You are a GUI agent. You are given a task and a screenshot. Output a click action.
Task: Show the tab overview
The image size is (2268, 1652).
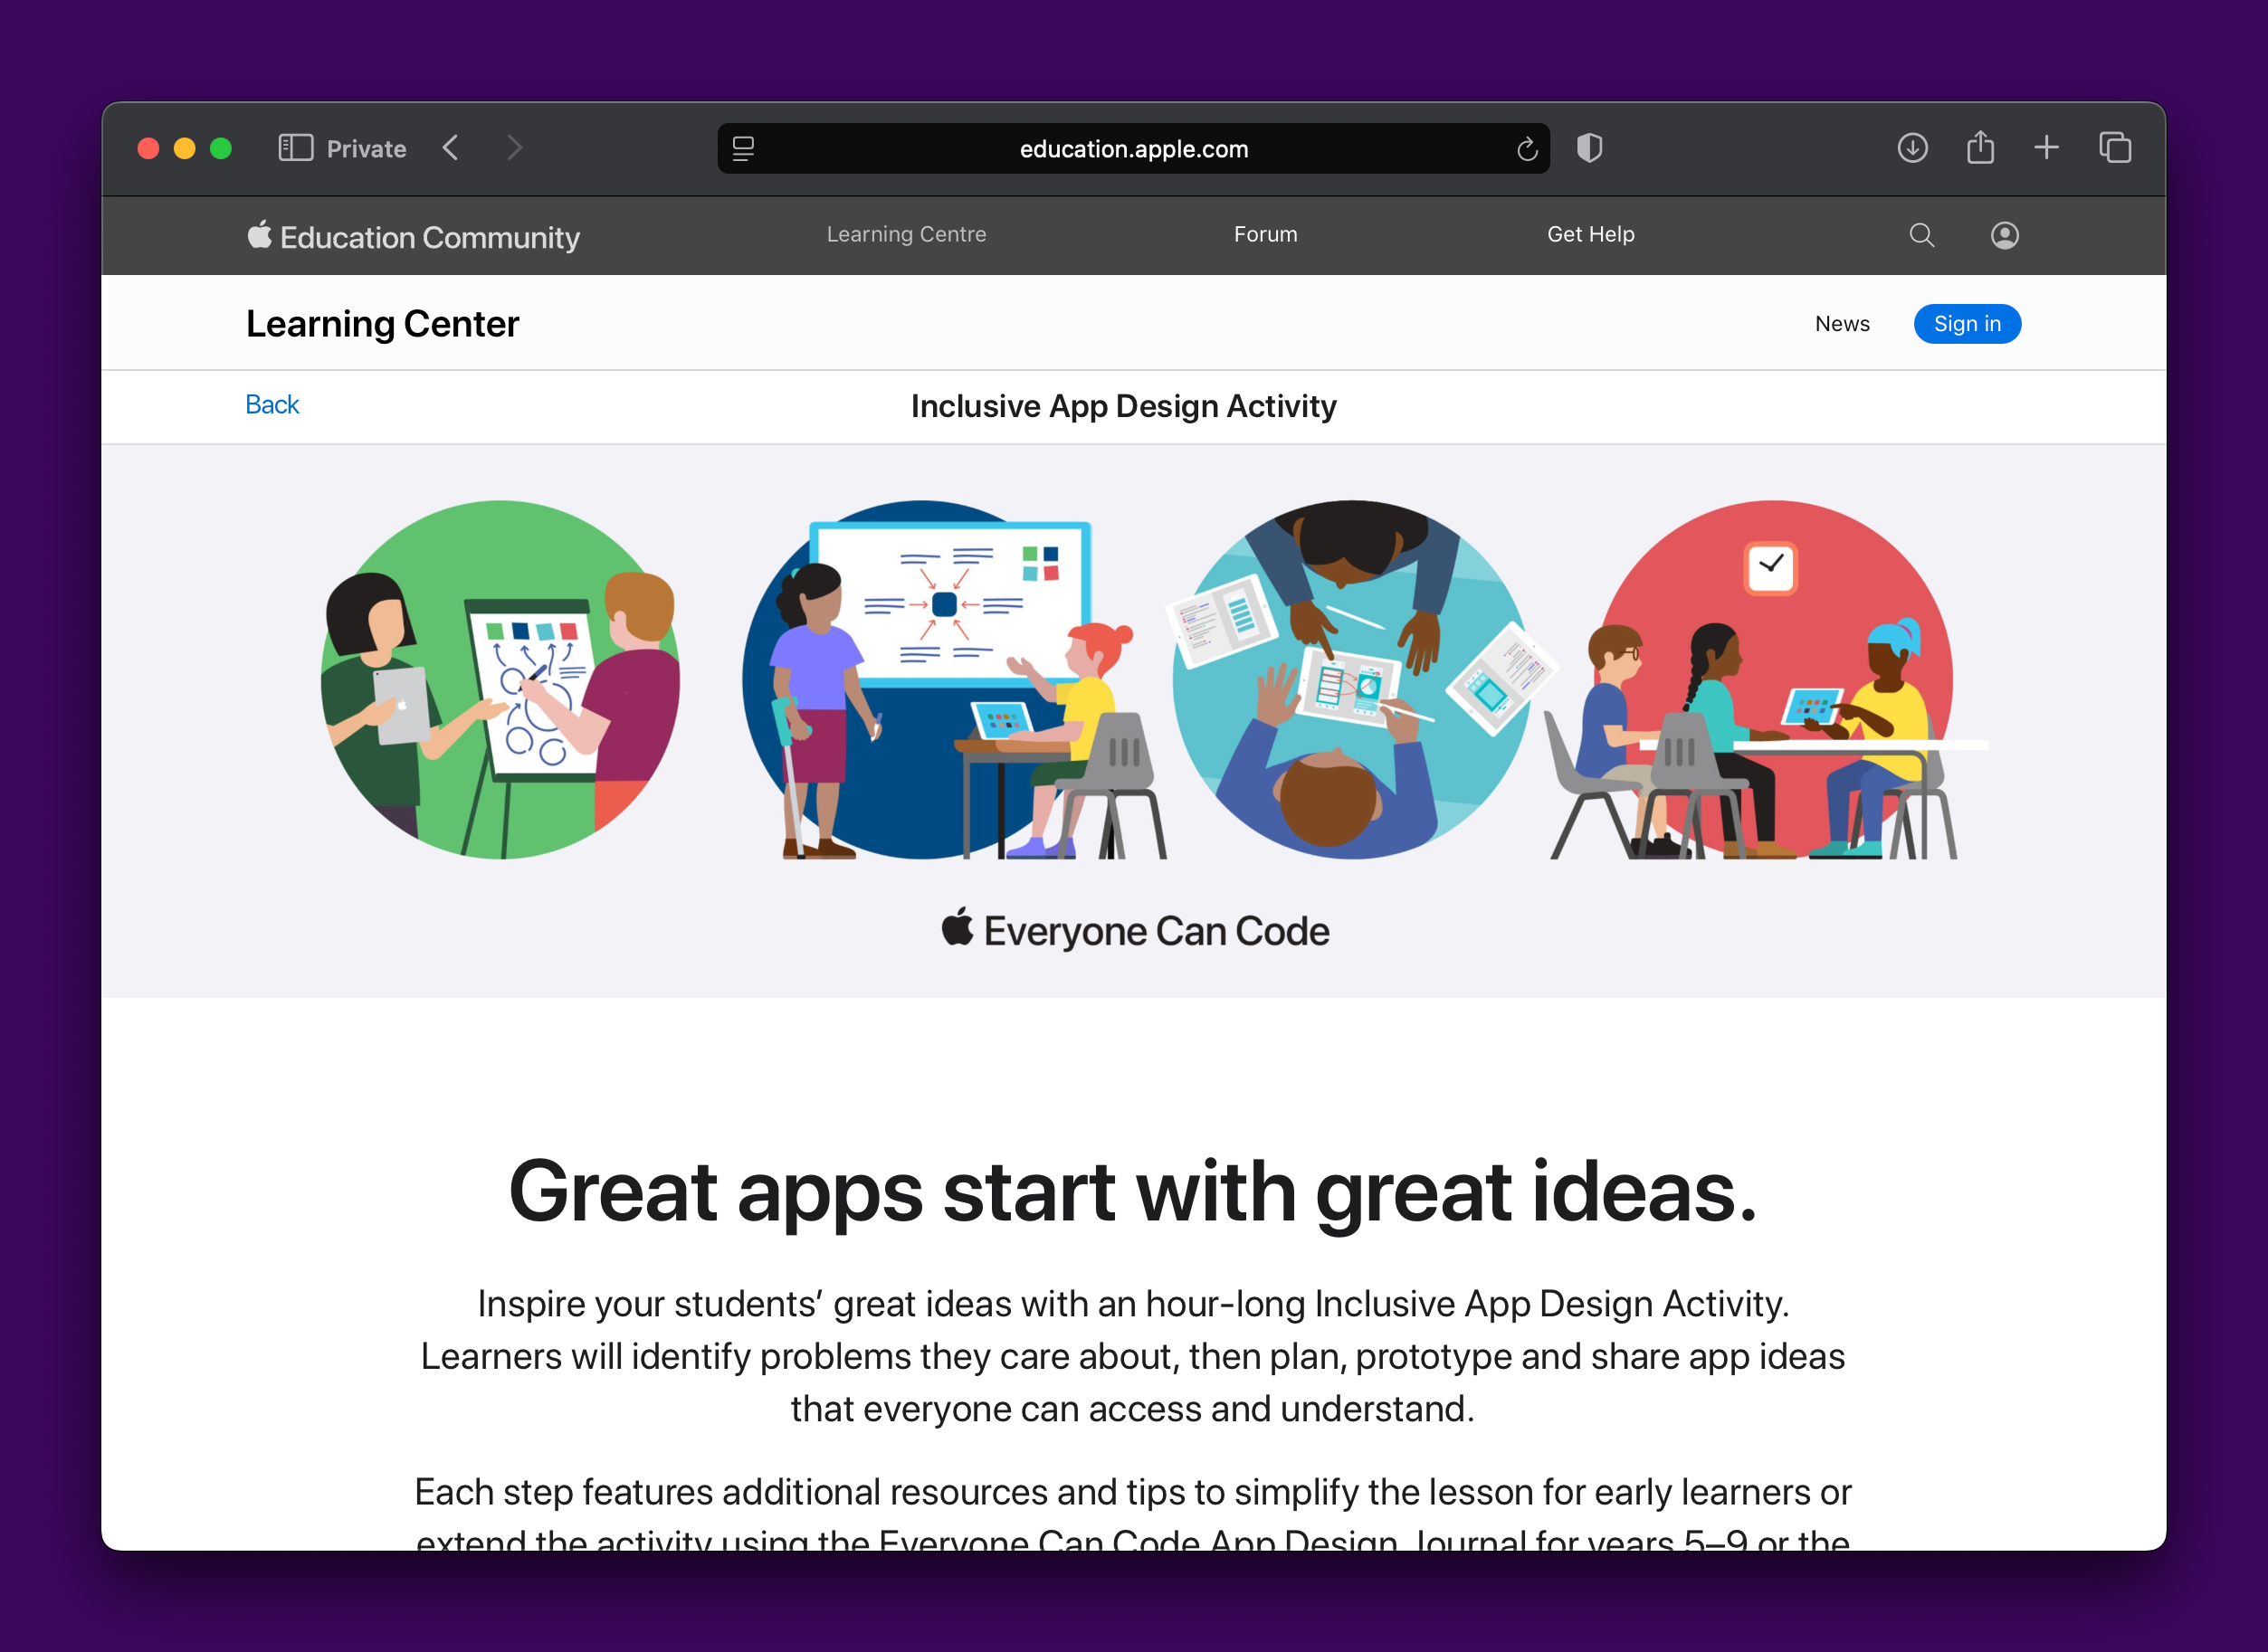pyautogui.click(x=2115, y=147)
